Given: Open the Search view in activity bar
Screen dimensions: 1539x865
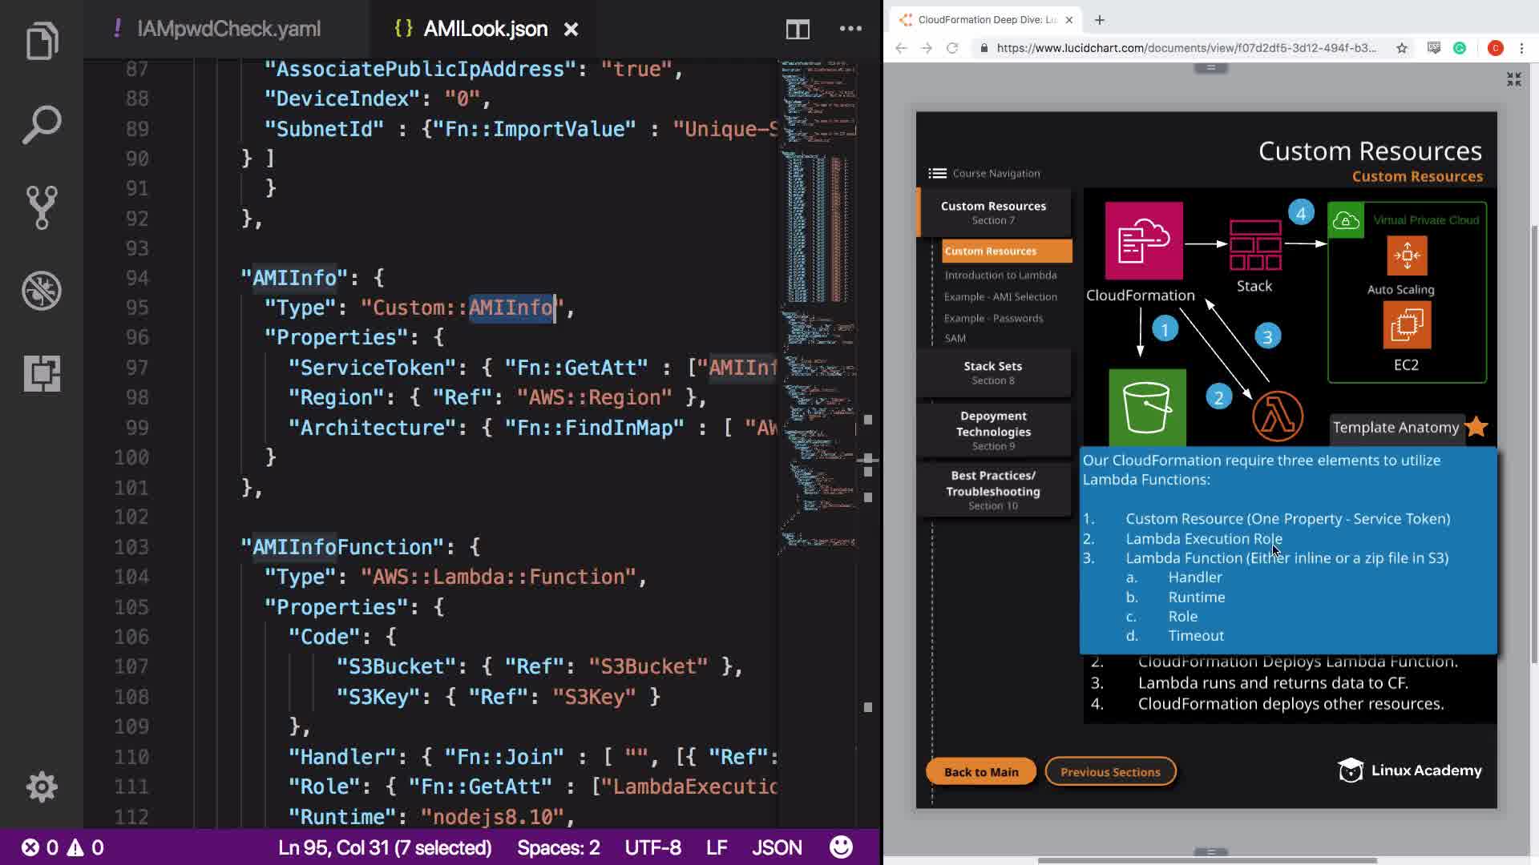Looking at the screenshot, I should point(42,125).
